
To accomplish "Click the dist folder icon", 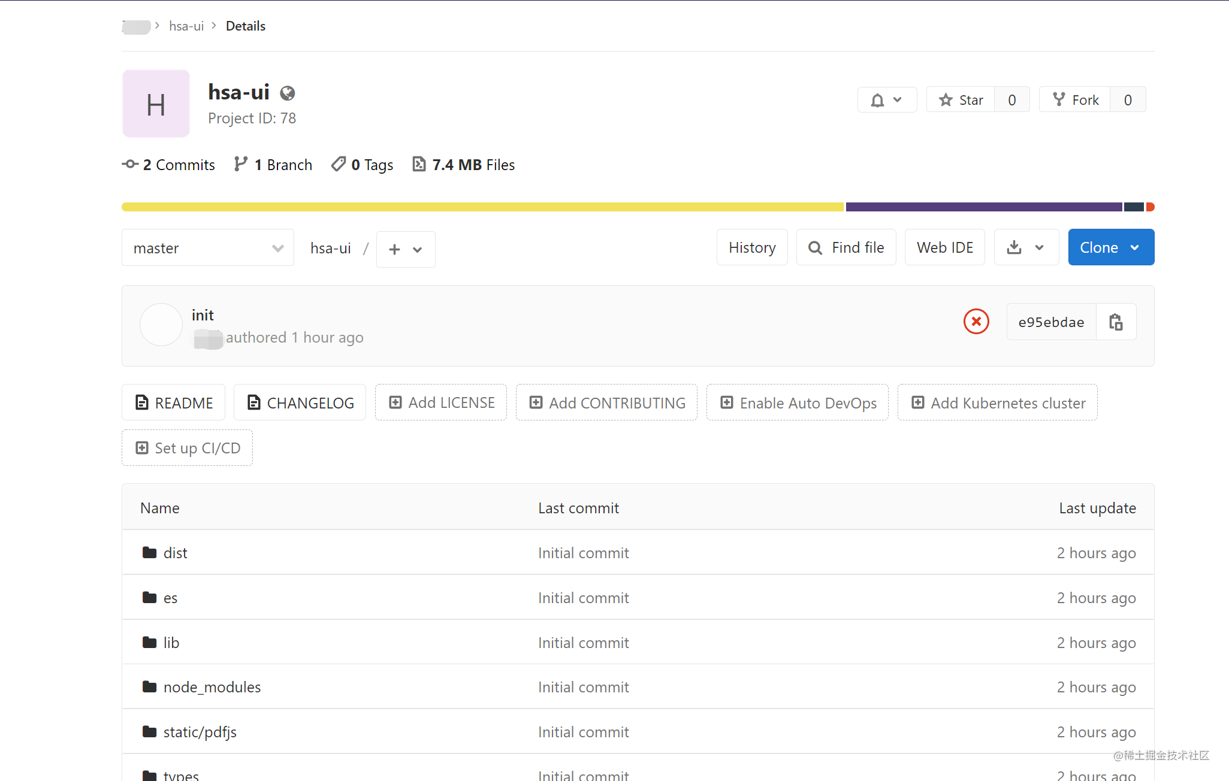I will click(150, 552).
